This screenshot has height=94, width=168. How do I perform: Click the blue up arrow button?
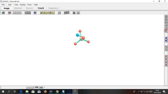[x=166, y=38]
